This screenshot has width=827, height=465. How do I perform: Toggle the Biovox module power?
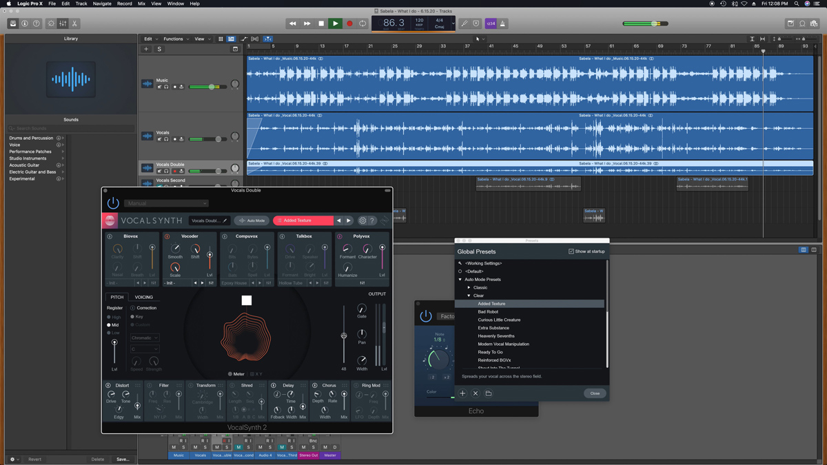(x=110, y=236)
